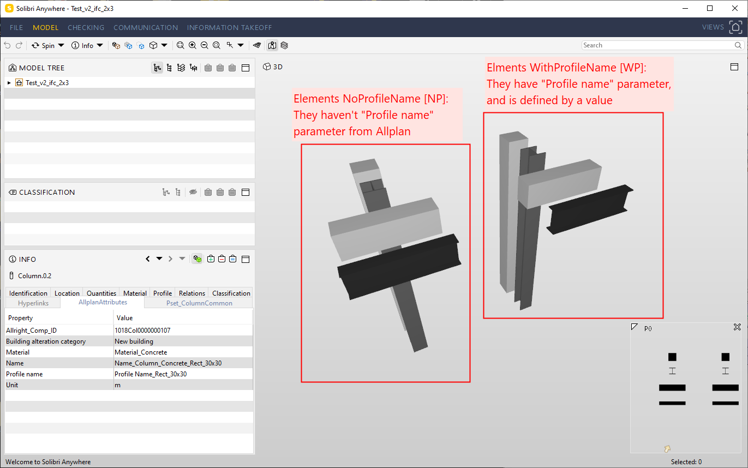Click Info panel remove from selection basket
Viewport: 748px width, 468px height.
(222, 259)
